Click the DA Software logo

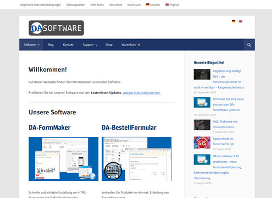pos(56,28)
